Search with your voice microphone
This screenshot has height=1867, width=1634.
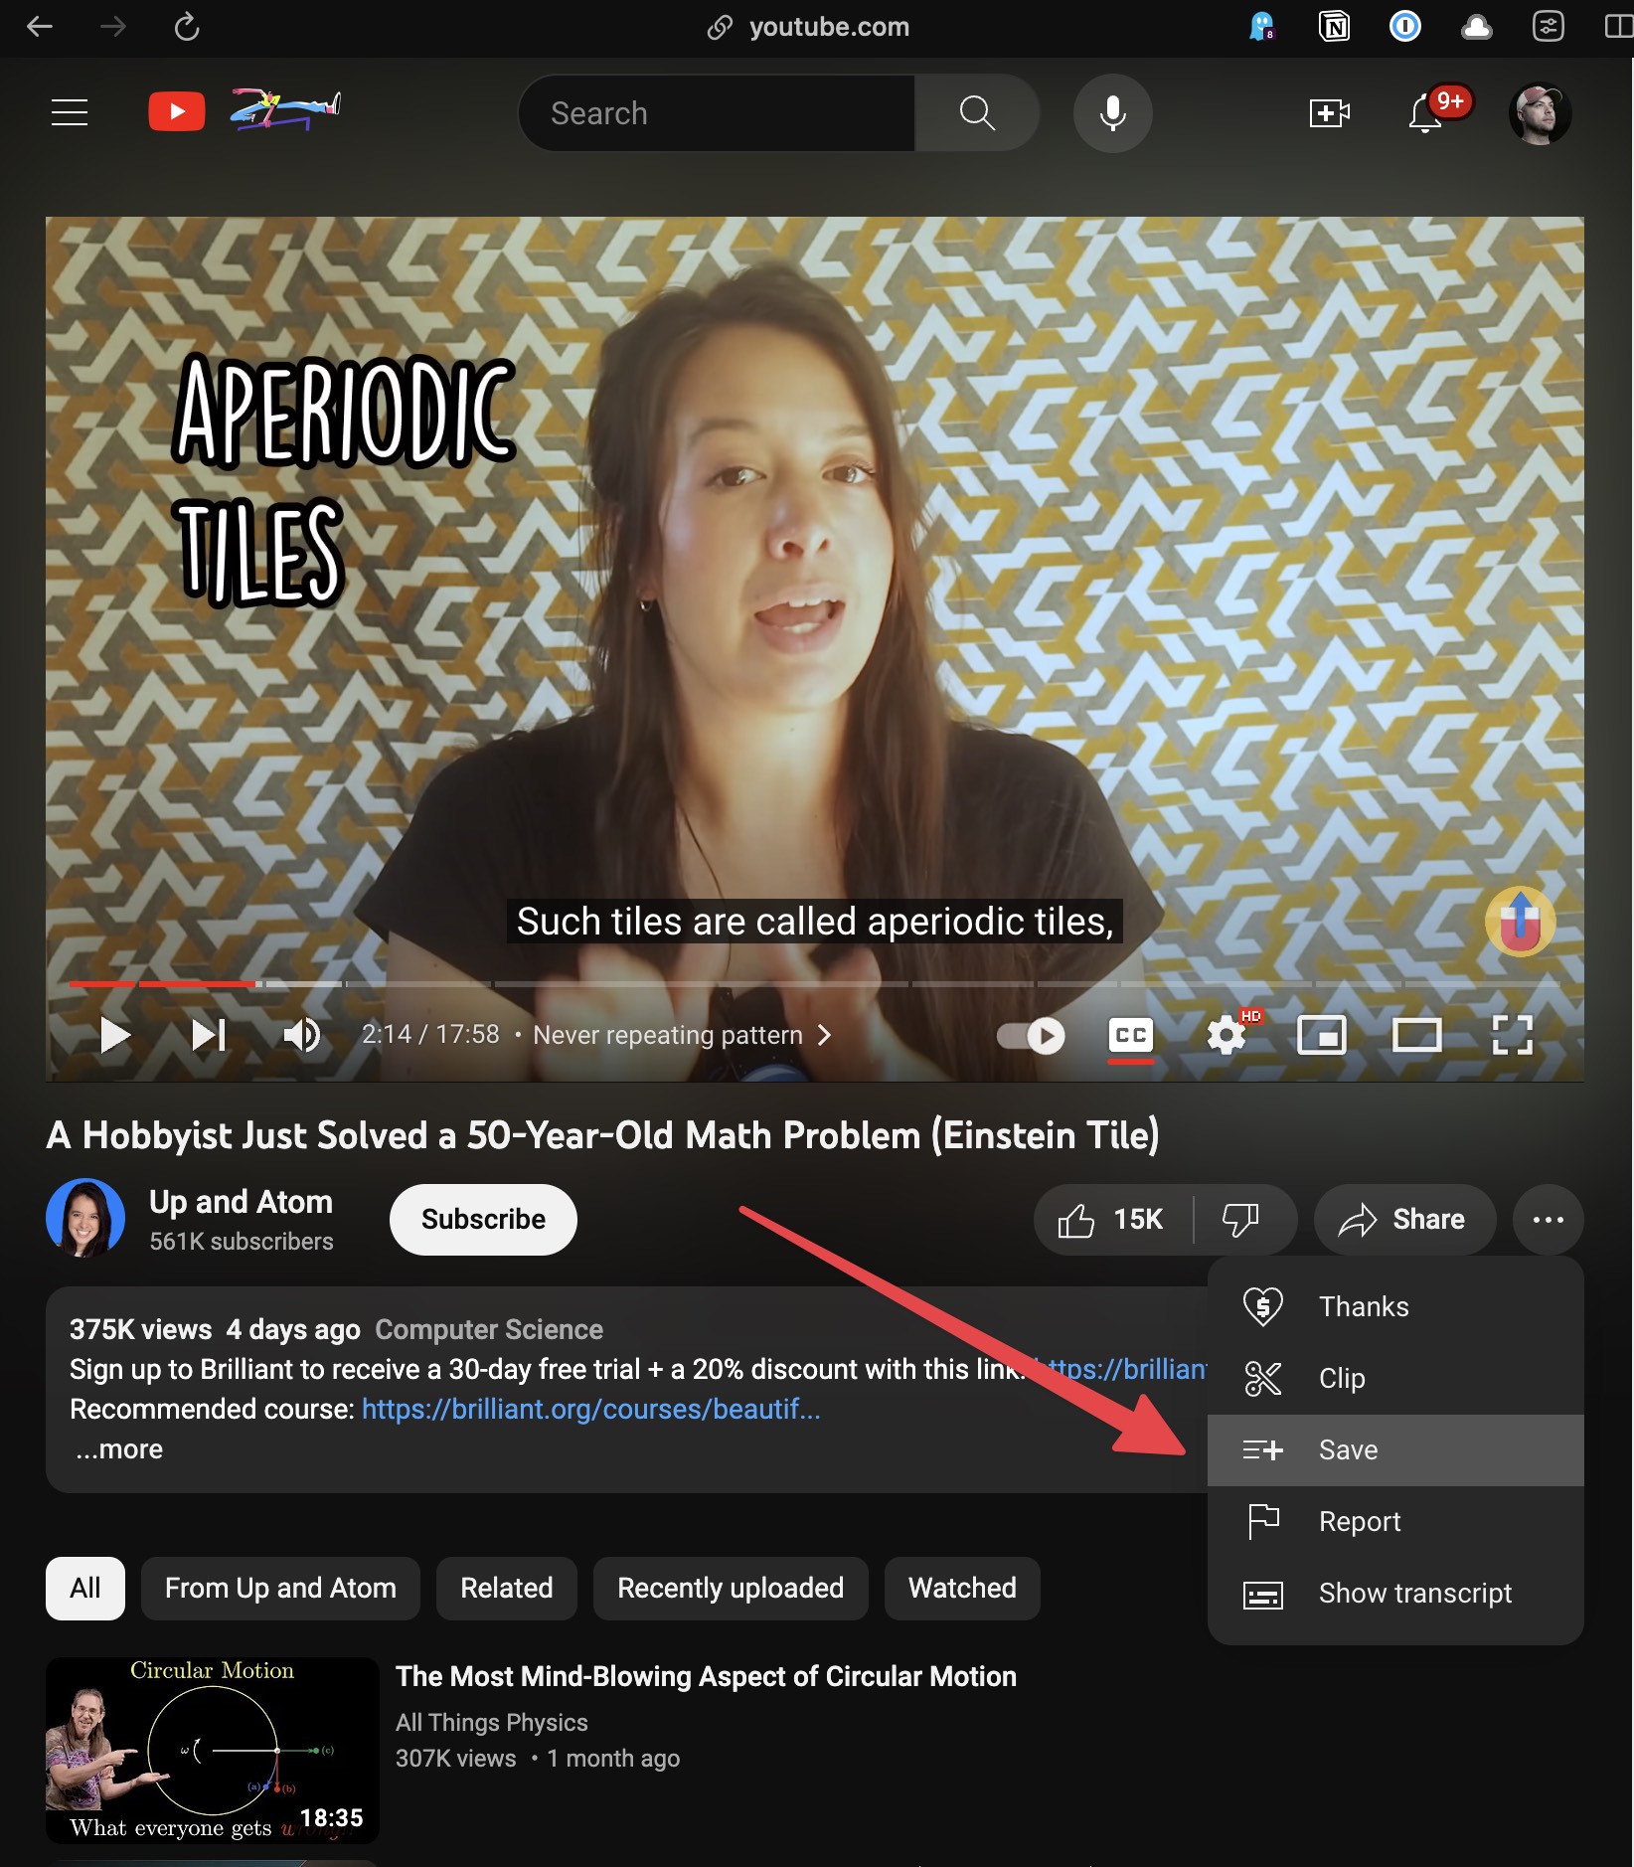click(x=1113, y=112)
